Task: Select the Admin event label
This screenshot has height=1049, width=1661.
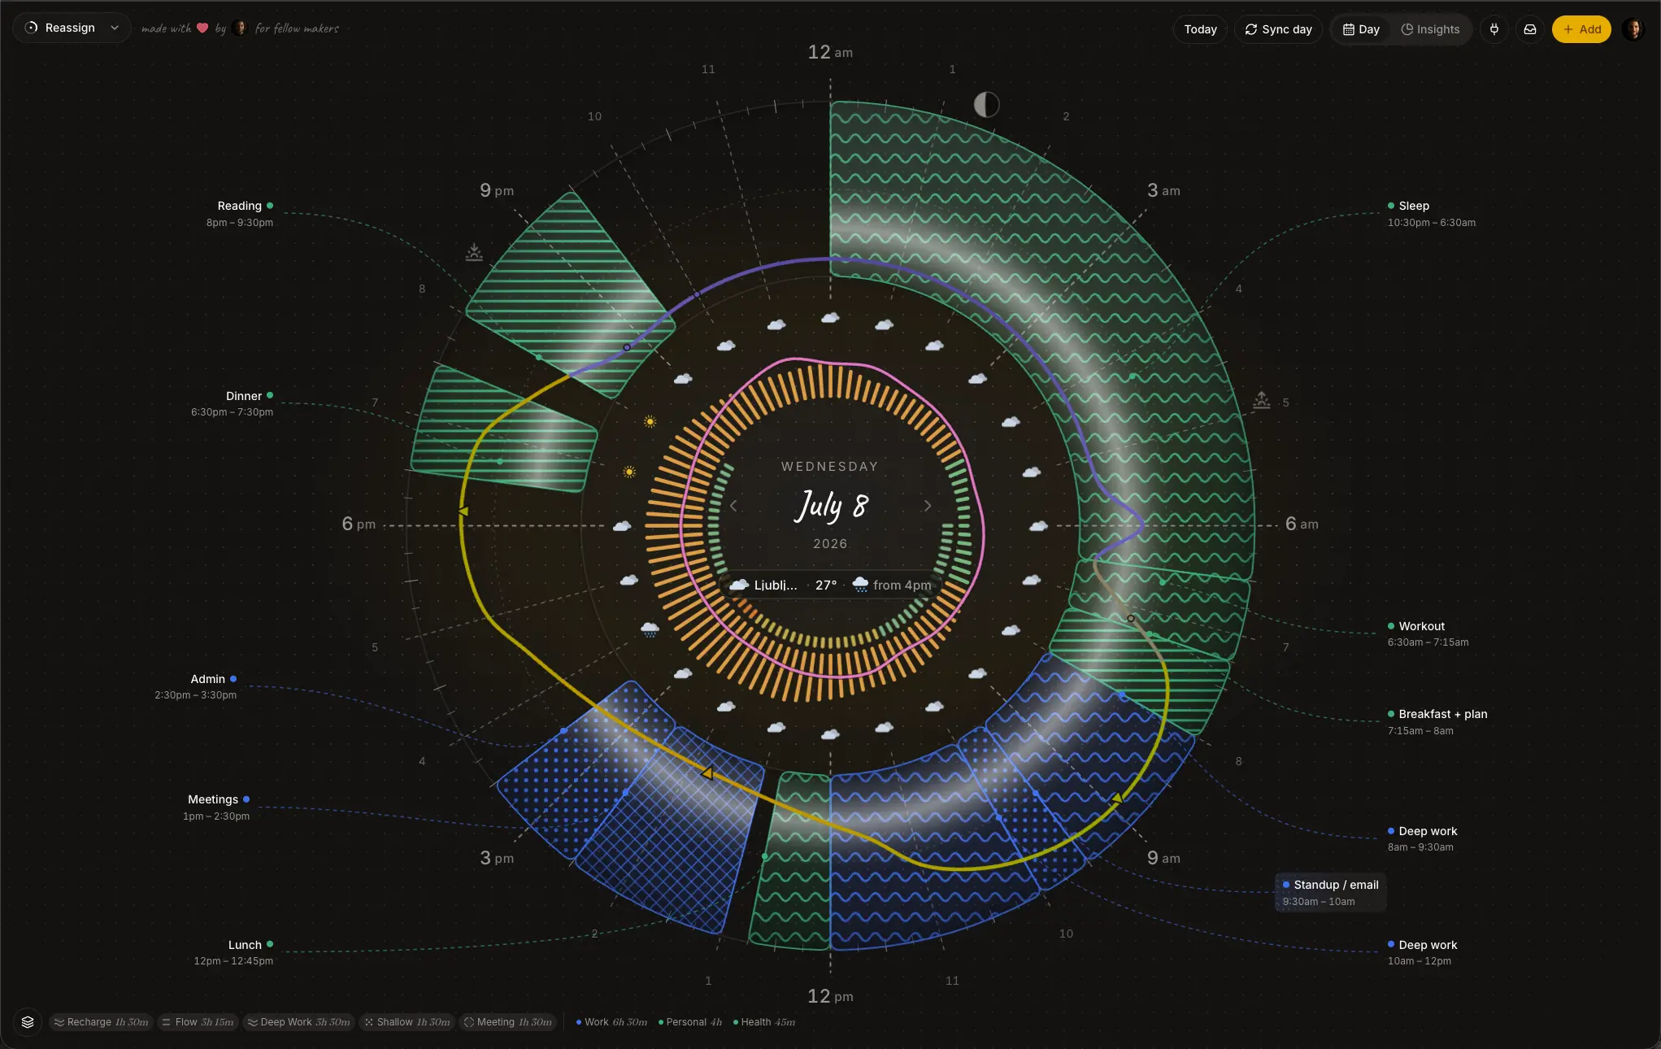Action: [x=196, y=686]
